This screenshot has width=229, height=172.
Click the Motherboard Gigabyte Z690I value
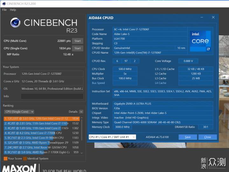(x=163, y=104)
